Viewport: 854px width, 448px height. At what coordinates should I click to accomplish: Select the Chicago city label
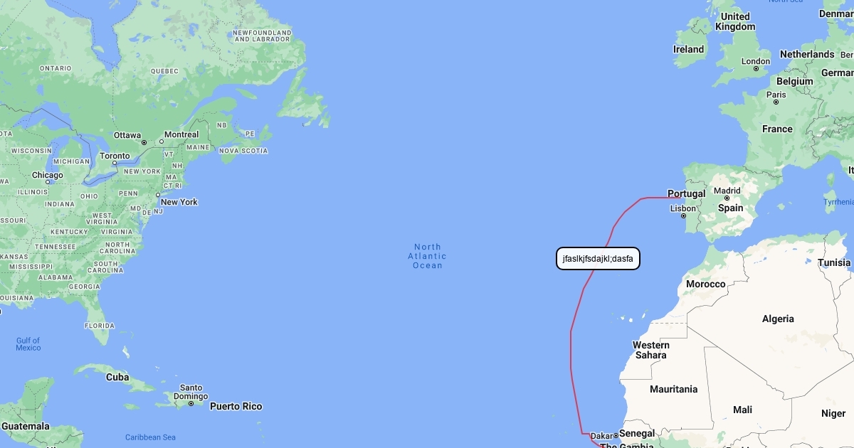tap(47, 175)
